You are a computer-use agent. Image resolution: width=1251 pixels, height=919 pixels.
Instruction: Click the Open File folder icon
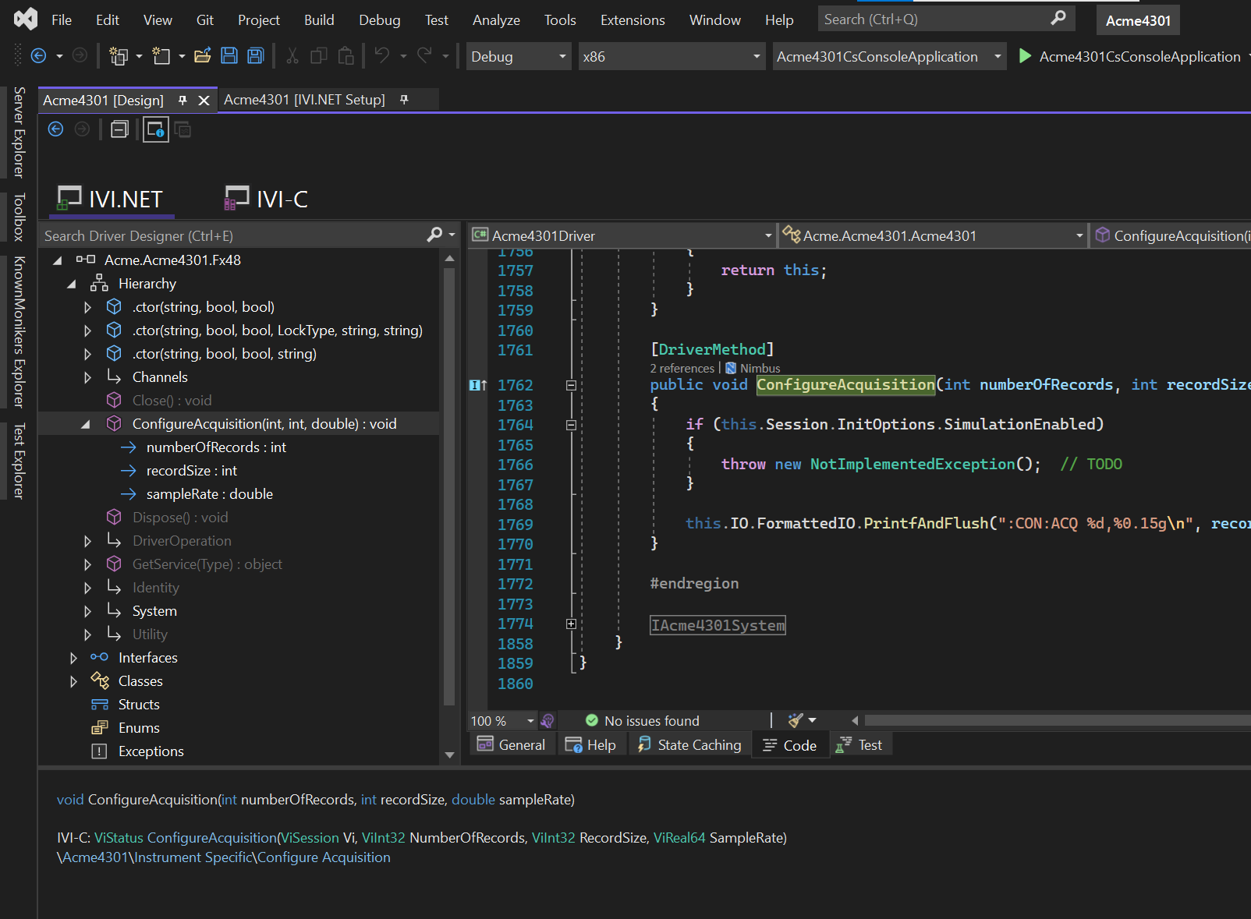pos(203,56)
